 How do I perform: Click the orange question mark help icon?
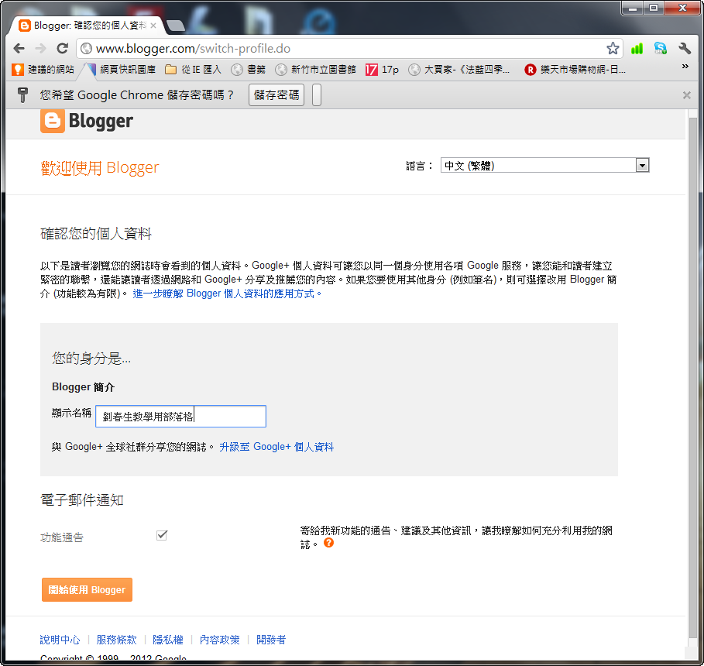tap(328, 543)
